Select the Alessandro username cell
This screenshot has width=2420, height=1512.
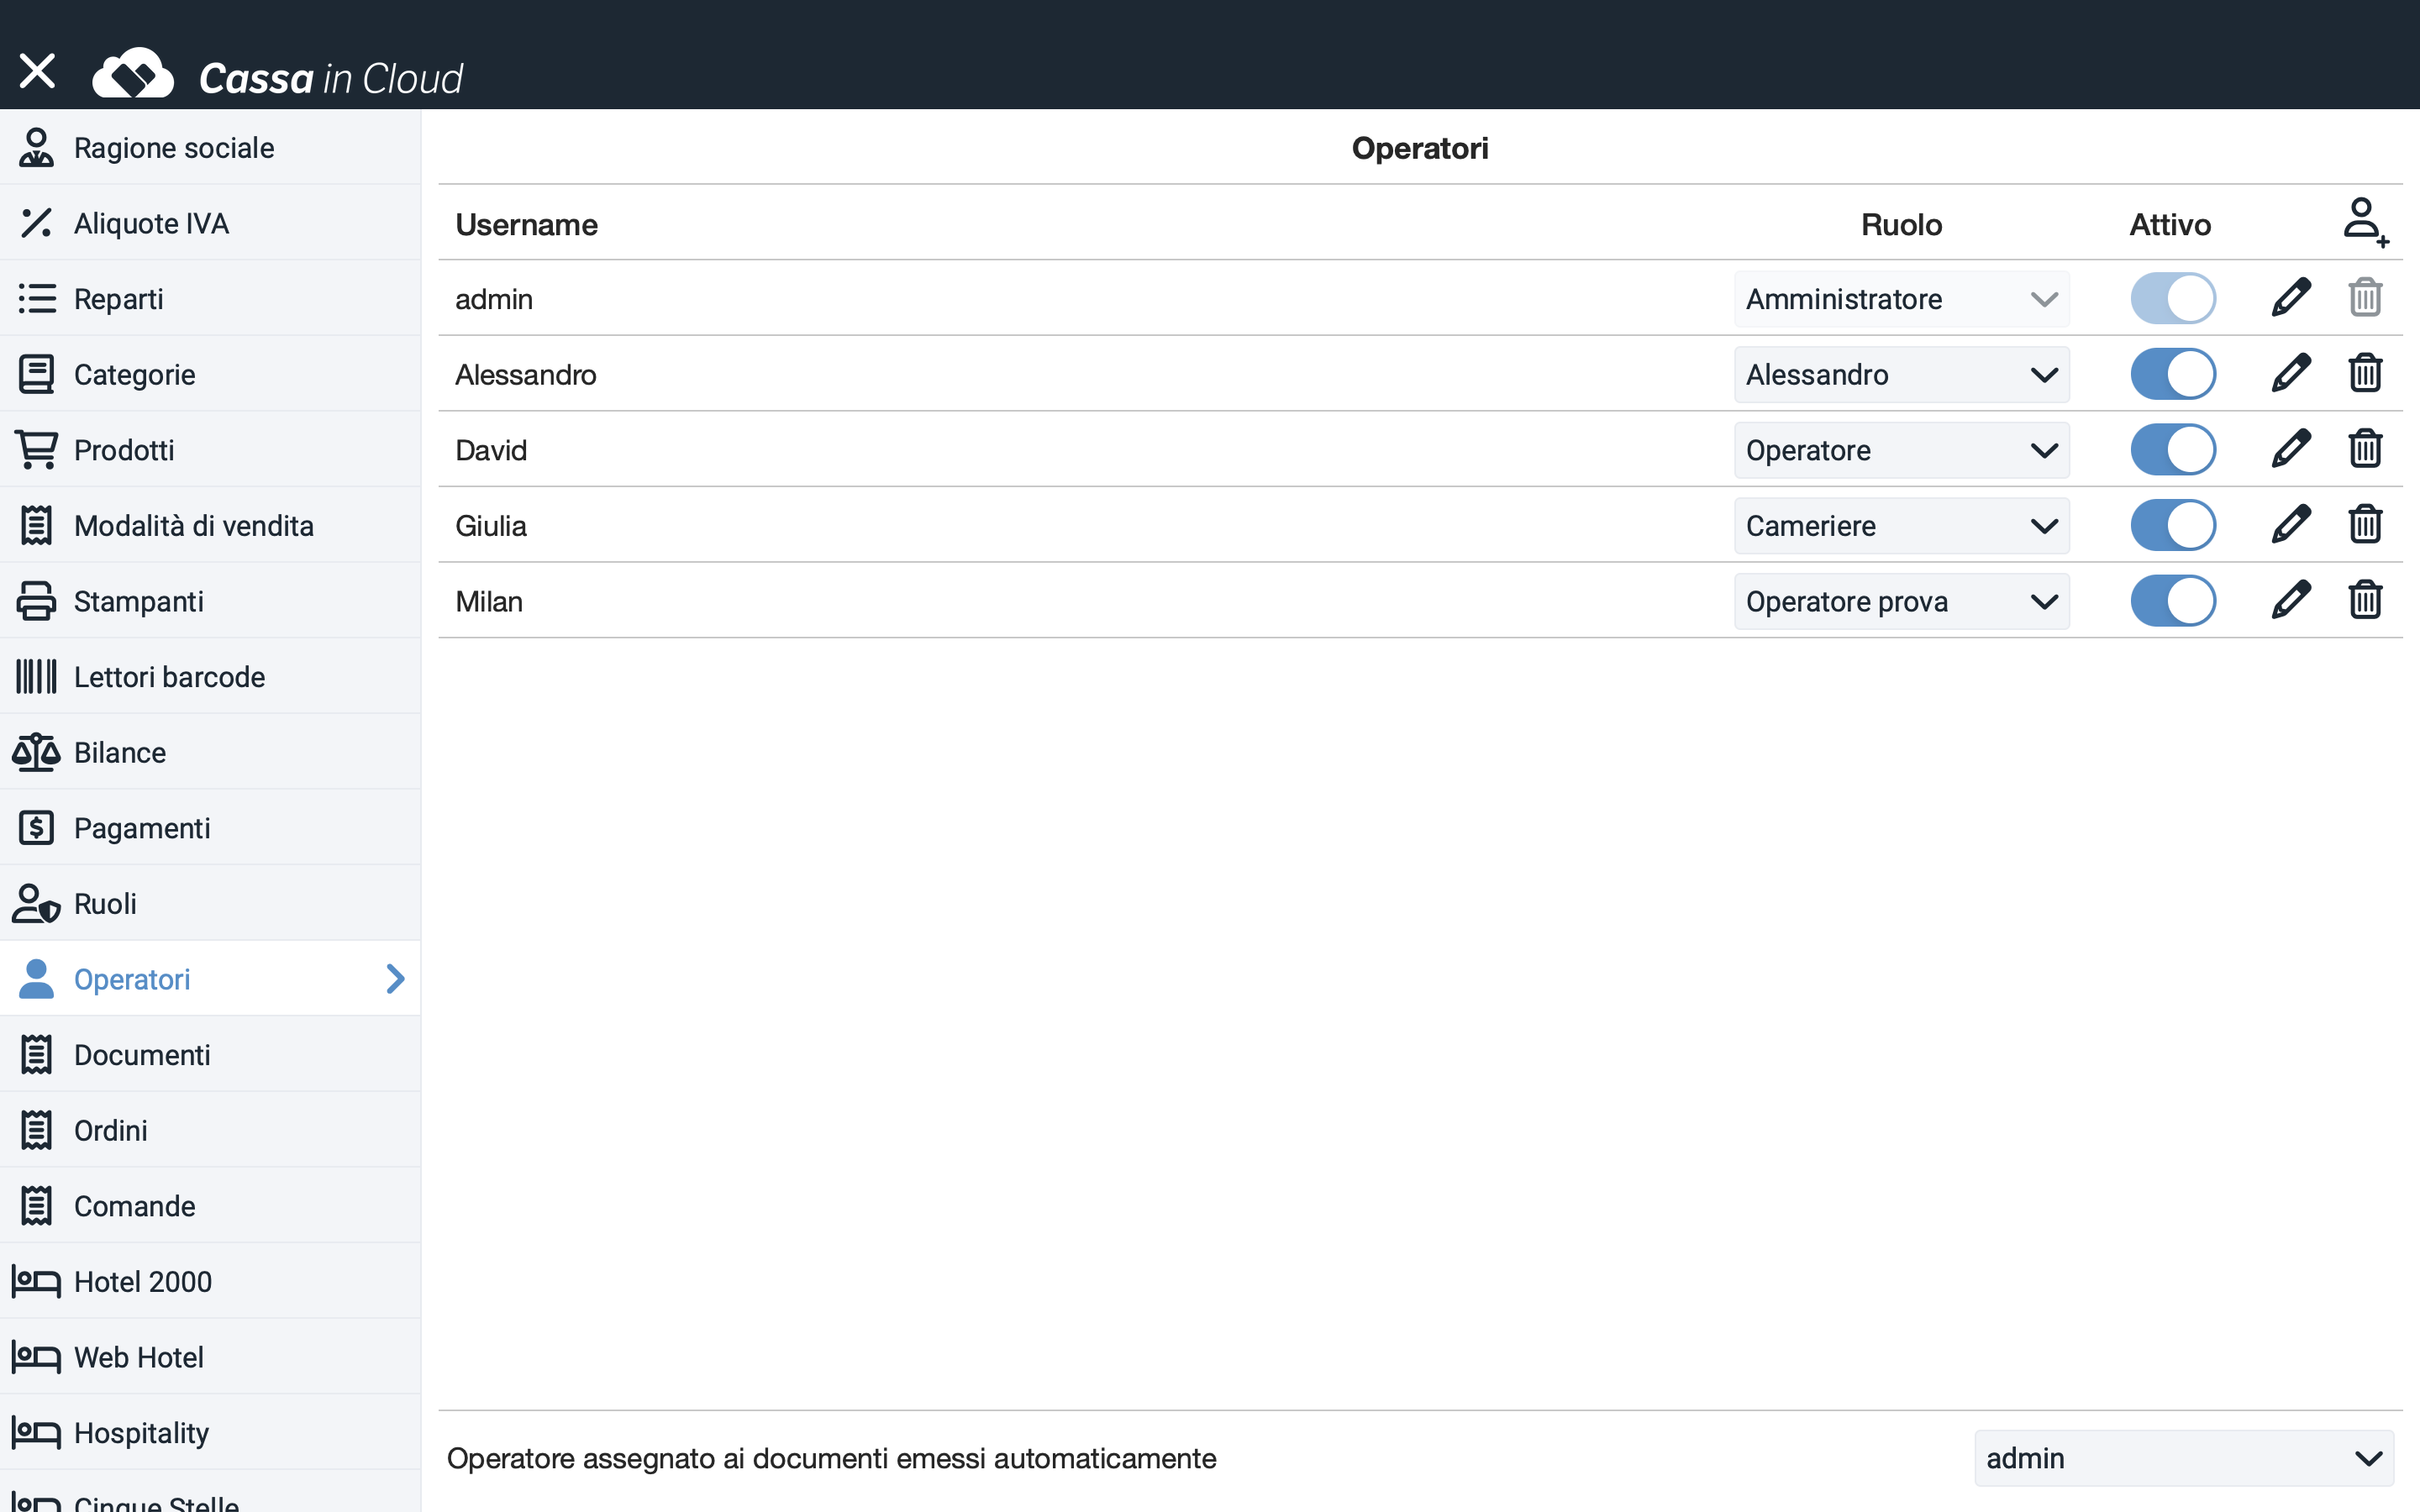click(526, 374)
